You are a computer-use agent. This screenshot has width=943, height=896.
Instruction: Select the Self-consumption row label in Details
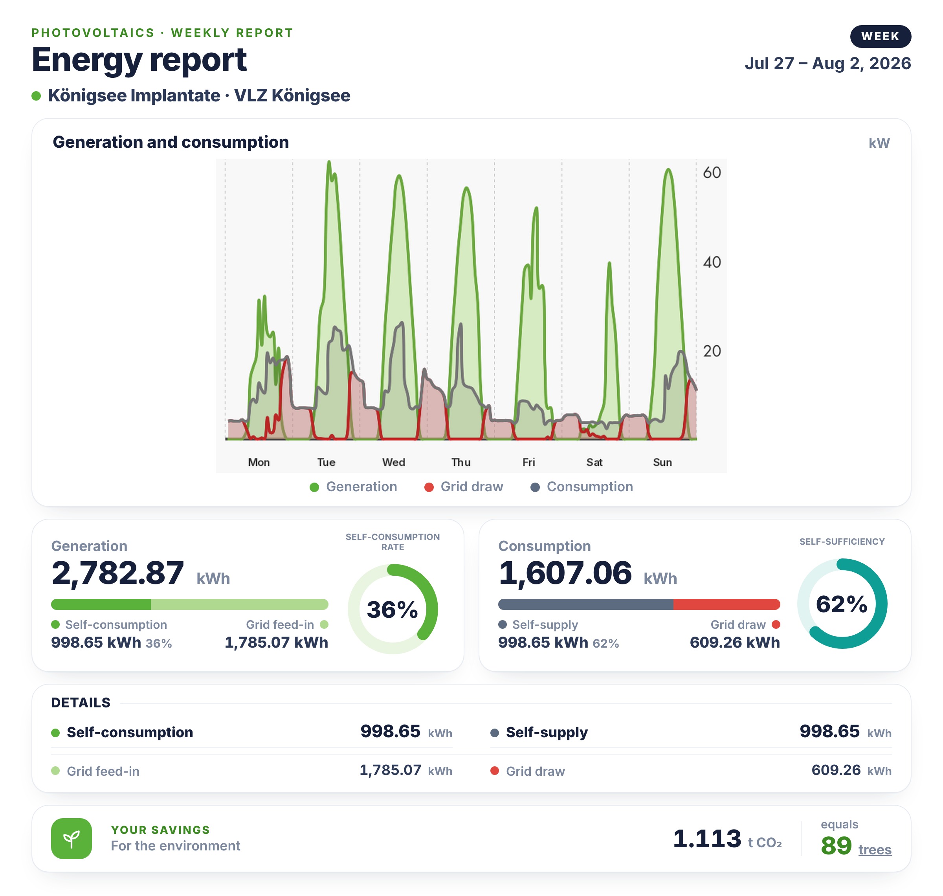[x=130, y=733]
